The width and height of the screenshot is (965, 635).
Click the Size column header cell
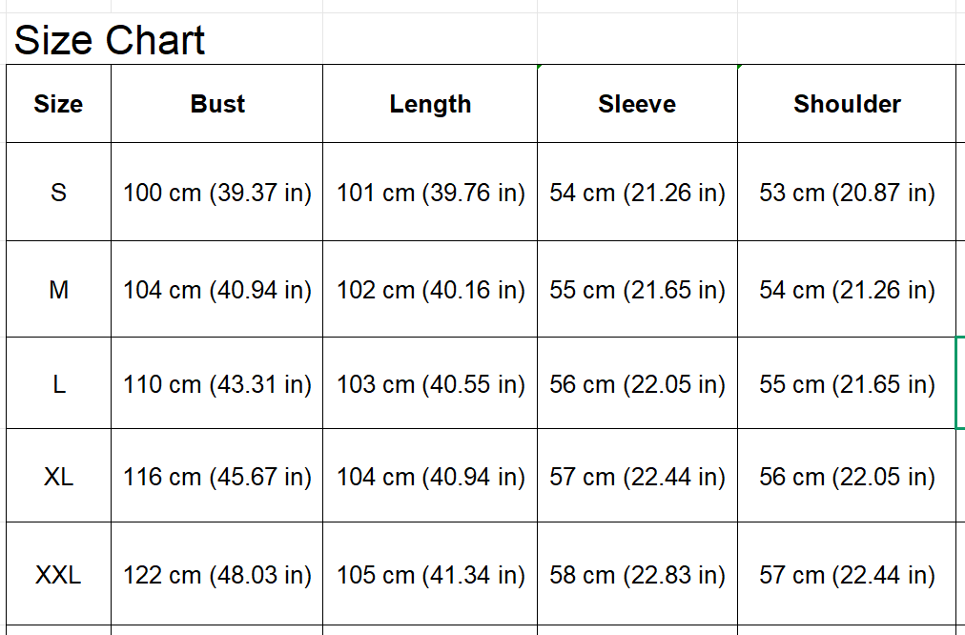pos(58,104)
